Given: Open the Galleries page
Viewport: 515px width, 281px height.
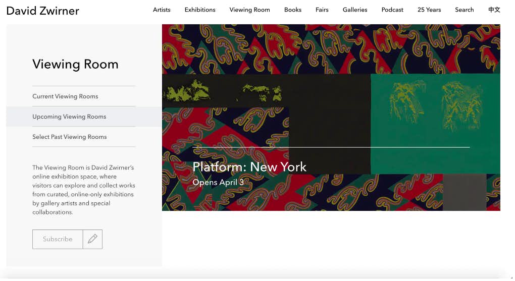Looking at the screenshot, I should point(355,10).
